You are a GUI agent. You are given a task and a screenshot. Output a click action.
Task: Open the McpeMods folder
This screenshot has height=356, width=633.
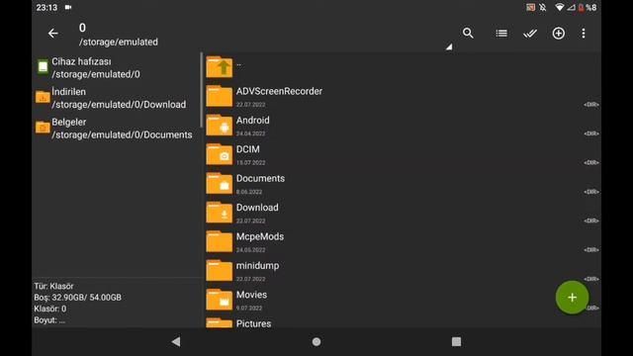403,241
